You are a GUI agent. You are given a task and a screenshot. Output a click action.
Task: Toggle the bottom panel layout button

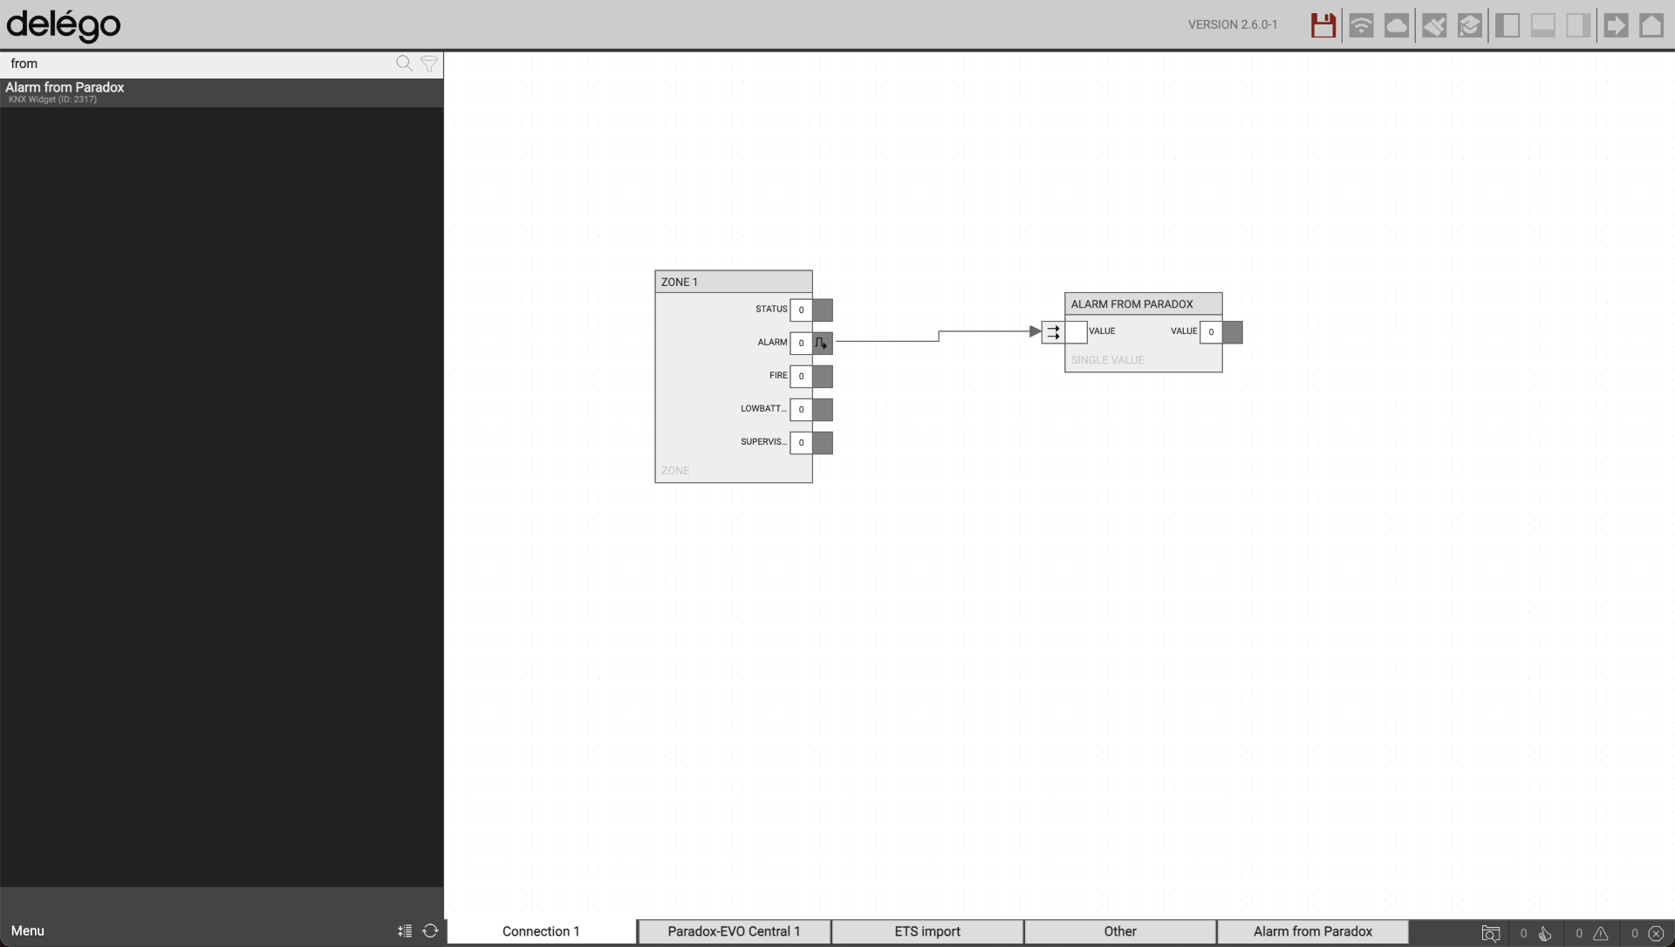point(1543,25)
